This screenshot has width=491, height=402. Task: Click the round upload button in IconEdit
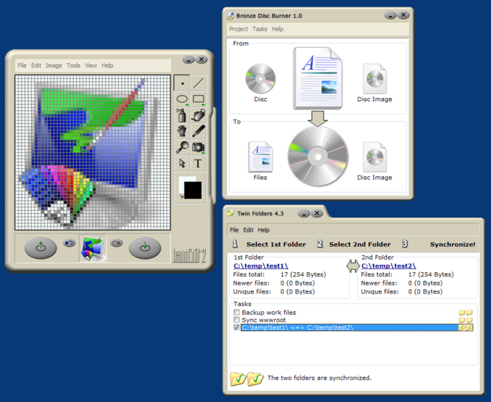coord(41,248)
